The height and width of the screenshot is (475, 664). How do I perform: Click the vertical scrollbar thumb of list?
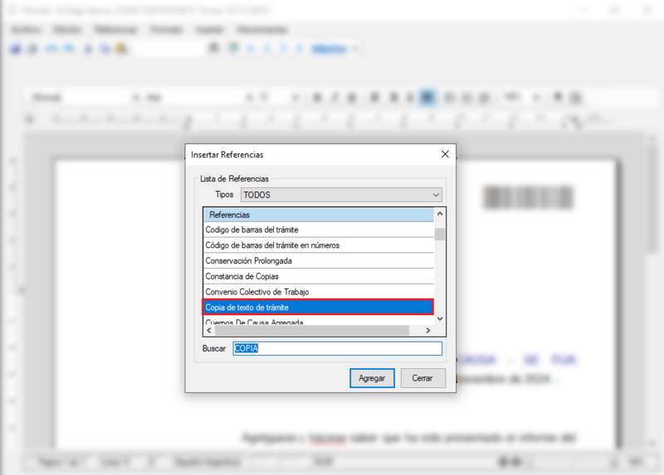tap(440, 234)
